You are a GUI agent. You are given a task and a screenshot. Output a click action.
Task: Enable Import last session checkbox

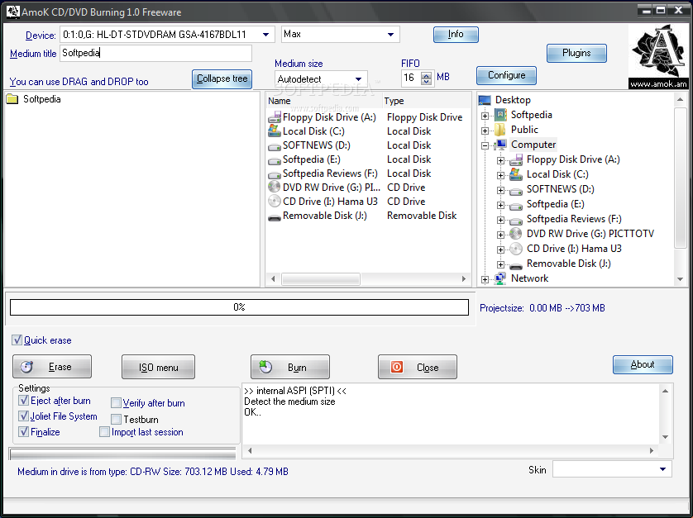(104, 431)
